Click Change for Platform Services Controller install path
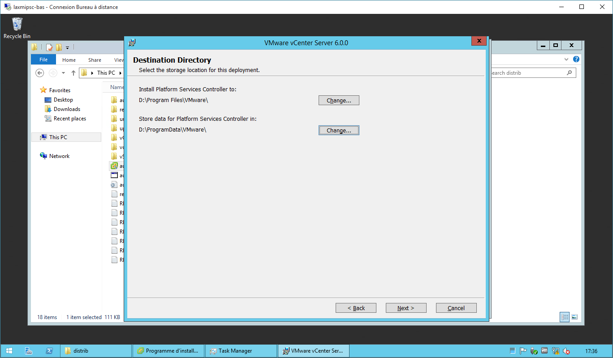613x358 pixels. point(338,100)
